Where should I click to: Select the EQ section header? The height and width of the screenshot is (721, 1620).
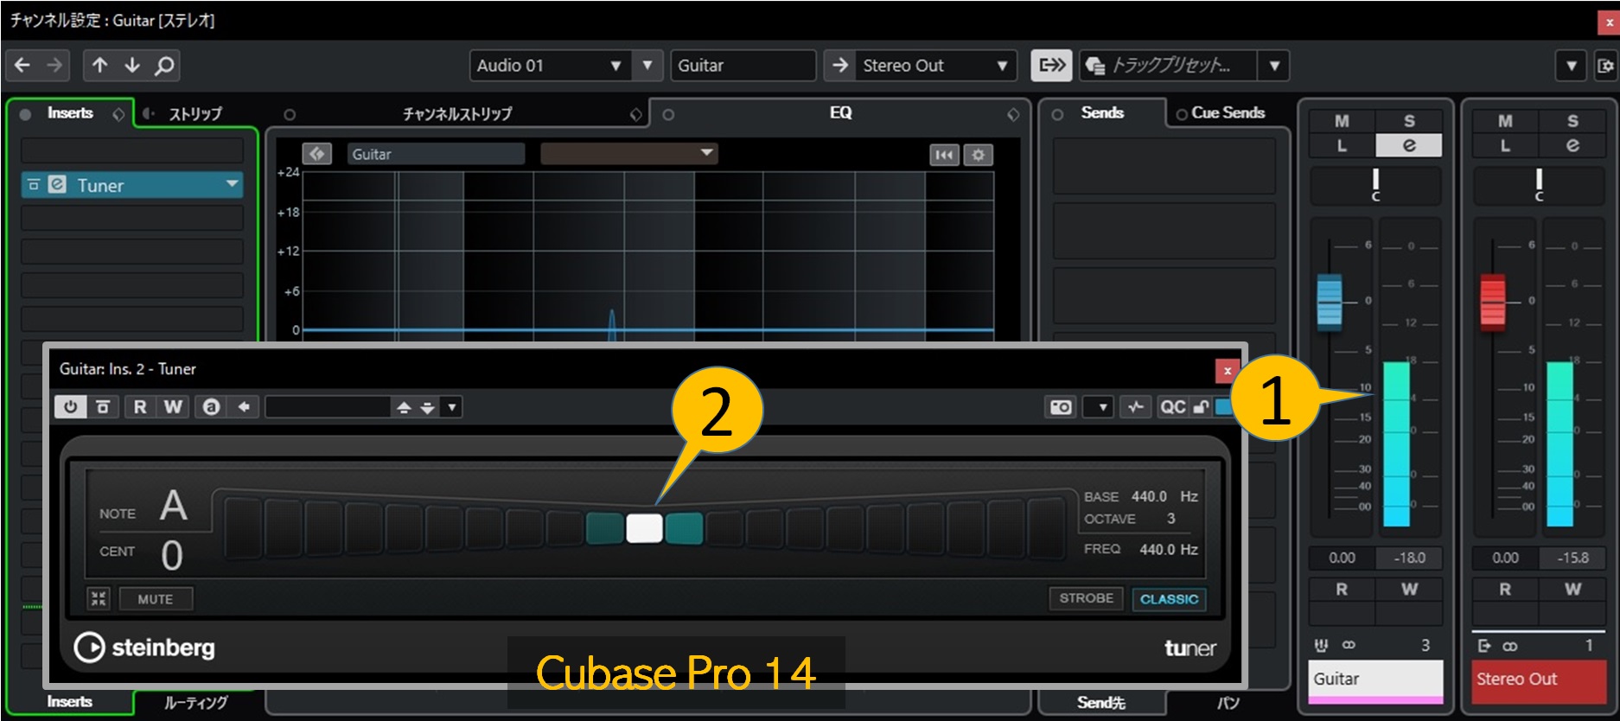840,112
